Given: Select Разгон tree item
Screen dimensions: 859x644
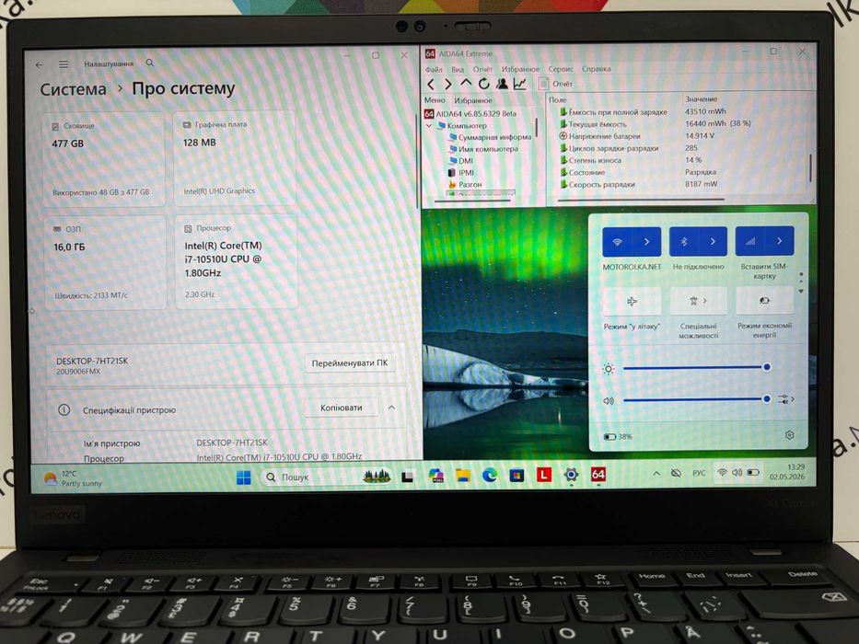Looking at the screenshot, I should pyautogui.click(x=465, y=185).
